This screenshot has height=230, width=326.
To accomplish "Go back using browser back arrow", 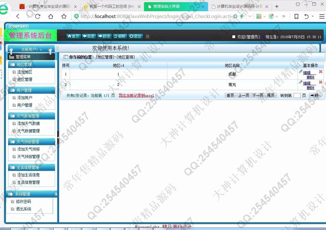I will tap(18, 16).
